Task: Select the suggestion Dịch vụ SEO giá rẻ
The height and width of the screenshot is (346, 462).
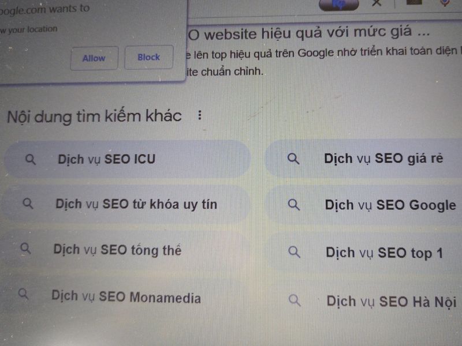Action: click(x=383, y=158)
